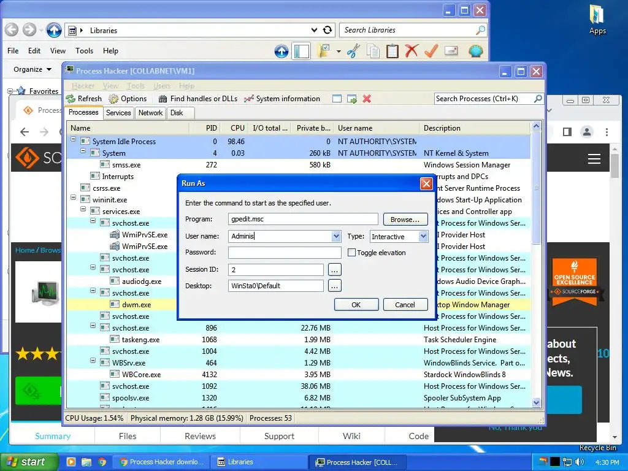Collapse the WBSrv.exe tree node
The width and height of the screenshot is (628, 471).
[93, 361]
